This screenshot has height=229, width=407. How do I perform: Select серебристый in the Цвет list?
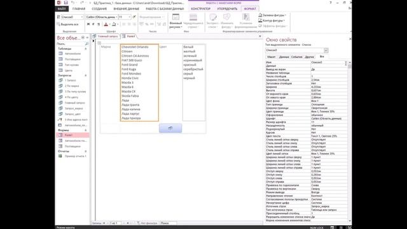coord(193,69)
